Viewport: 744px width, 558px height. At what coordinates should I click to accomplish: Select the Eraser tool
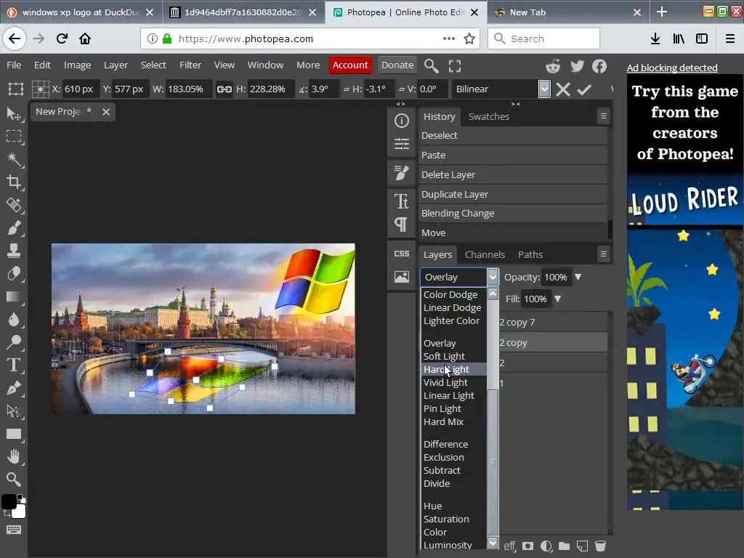[x=14, y=273]
